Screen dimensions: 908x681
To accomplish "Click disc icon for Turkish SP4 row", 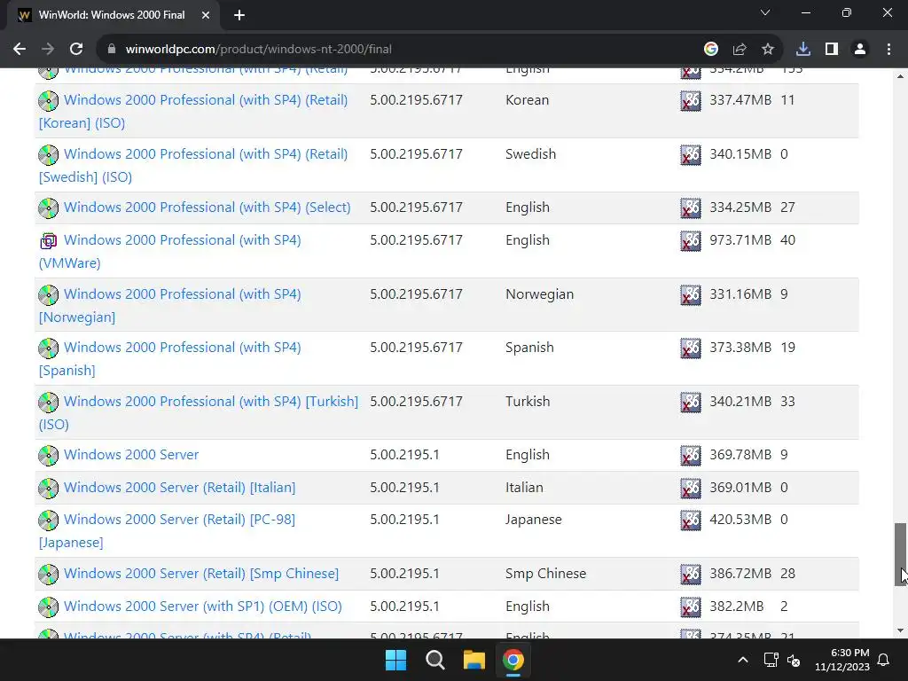I will [49, 402].
